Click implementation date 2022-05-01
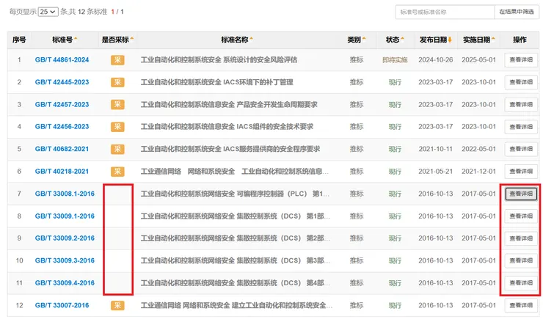The width and height of the screenshot is (543, 322). pos(479,149)
